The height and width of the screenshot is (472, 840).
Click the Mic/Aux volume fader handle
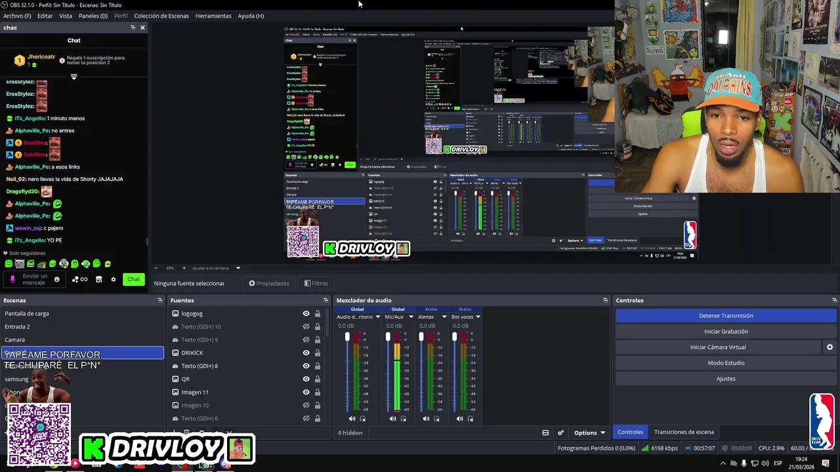coord(388,337)
